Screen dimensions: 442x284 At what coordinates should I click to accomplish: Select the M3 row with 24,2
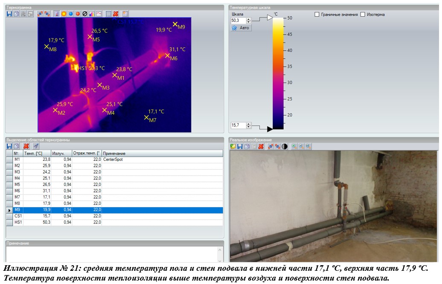tap(114, 172)
